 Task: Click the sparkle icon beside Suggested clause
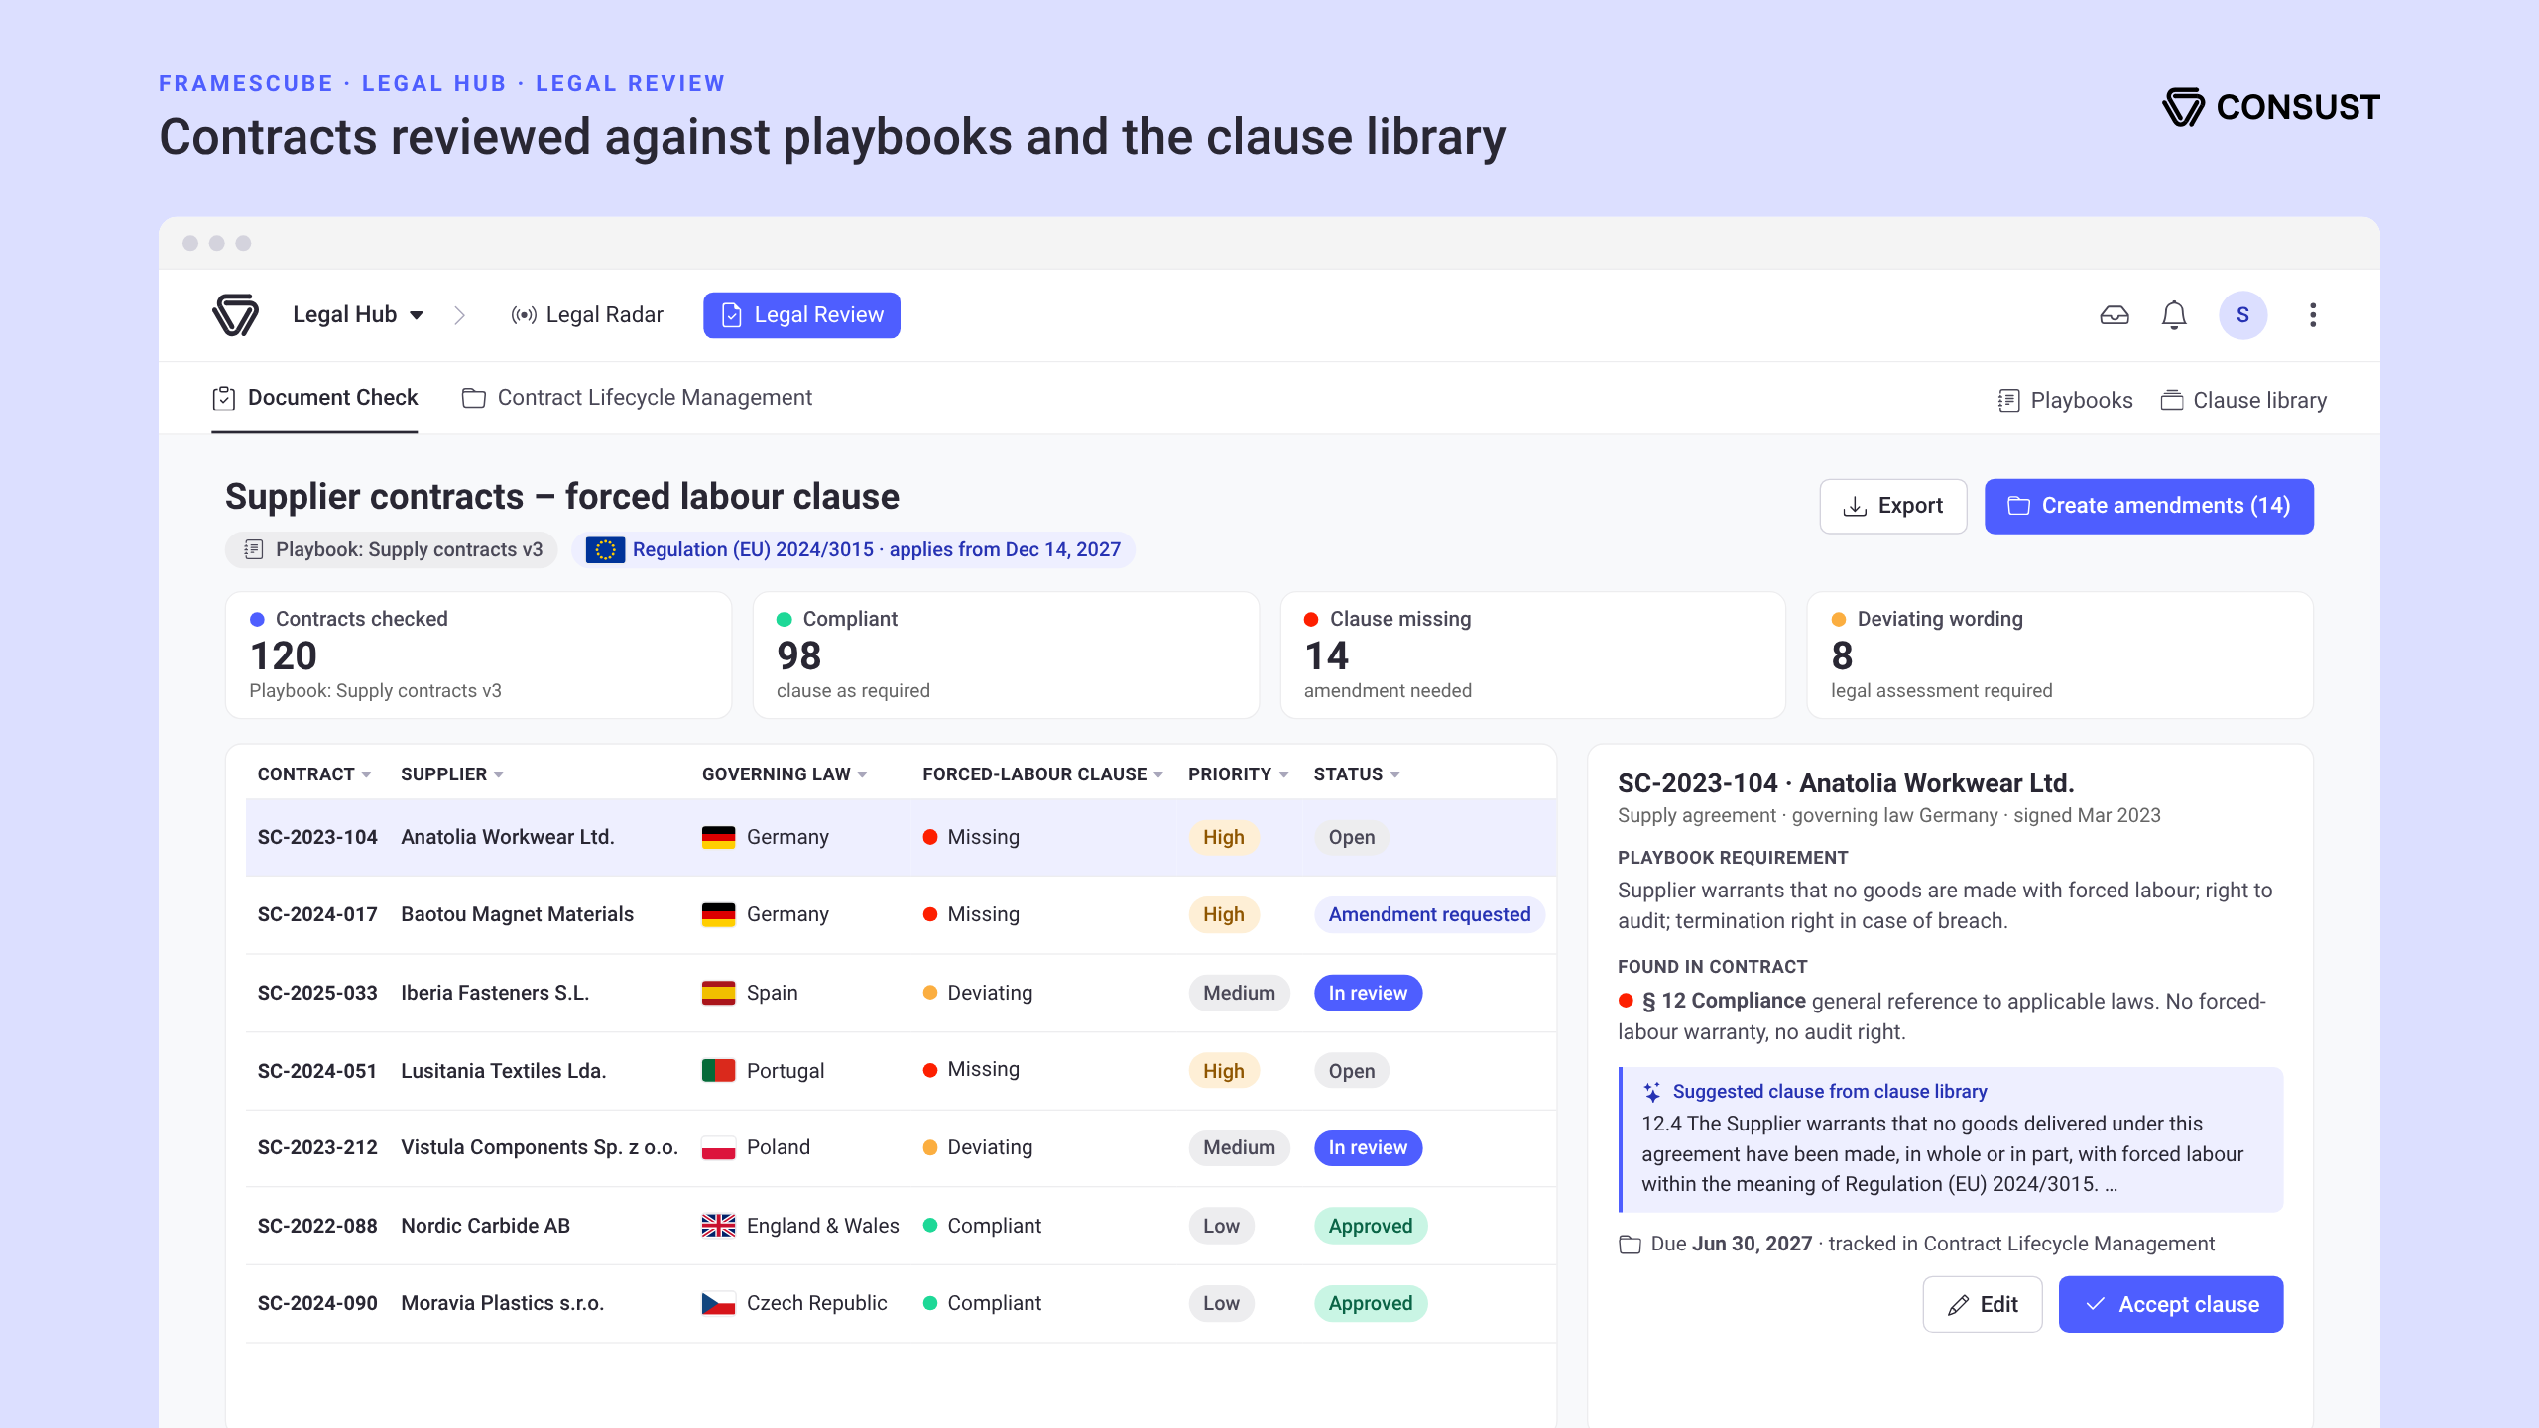[1652, 1092]
